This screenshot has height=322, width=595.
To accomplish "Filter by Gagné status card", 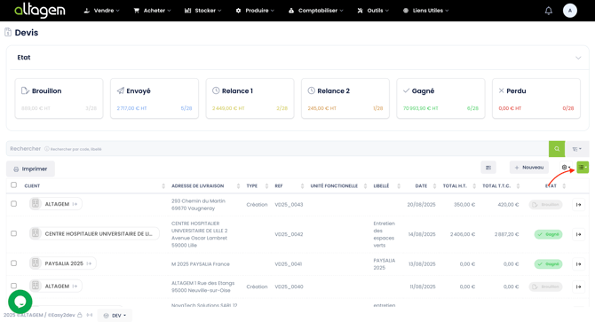I will [440, 98].
